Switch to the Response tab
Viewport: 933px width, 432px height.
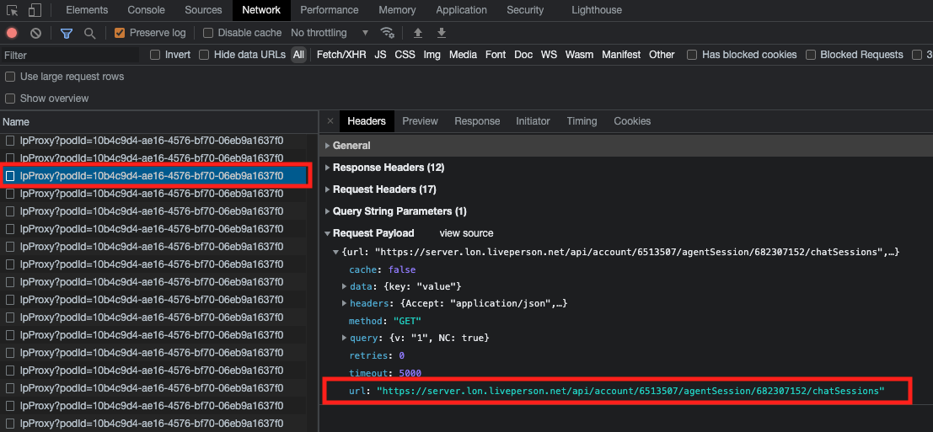477,121
